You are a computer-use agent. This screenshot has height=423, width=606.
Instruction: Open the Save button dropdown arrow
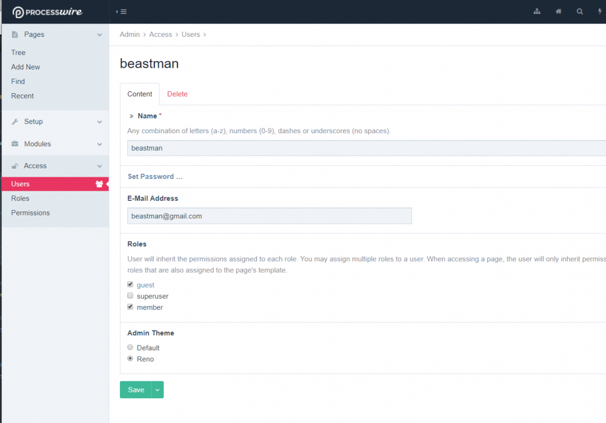click(158, 390)
